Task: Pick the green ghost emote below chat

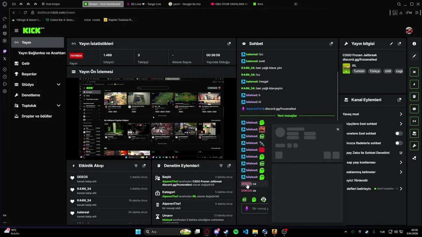Action: 254,199
